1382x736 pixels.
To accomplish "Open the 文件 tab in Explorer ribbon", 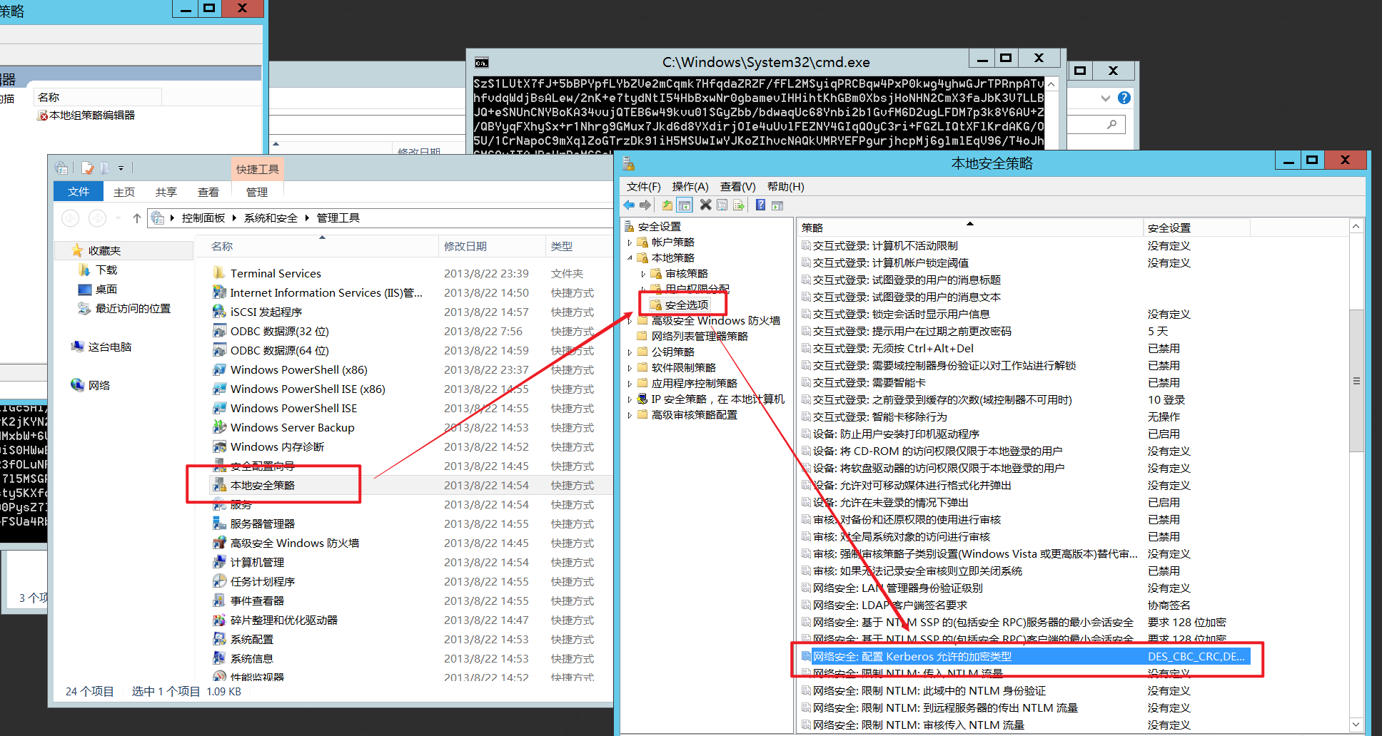I will pos(79,192).
